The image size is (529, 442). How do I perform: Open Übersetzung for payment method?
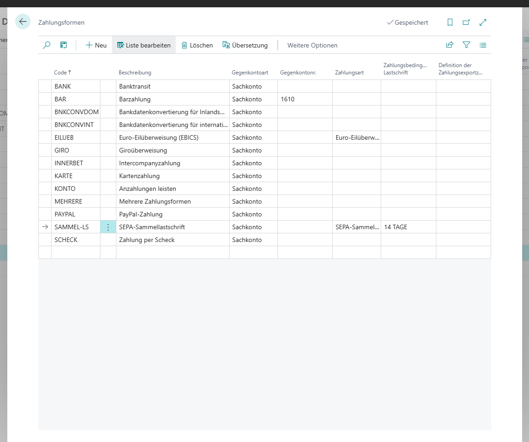(x=245, y=45)
